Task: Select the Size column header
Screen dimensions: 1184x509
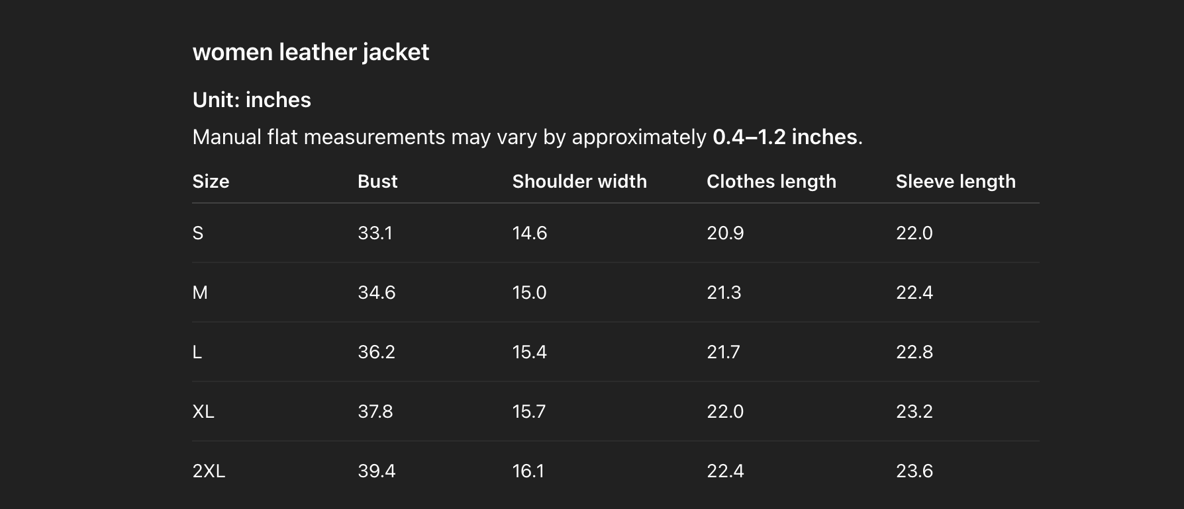Action: tap(211, 182)
